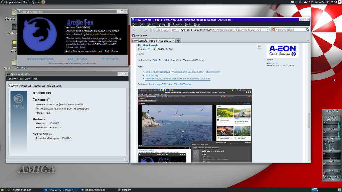Open End-user rights in About window
This screenshot has height=192, width=342.
(x=77, y=59)
